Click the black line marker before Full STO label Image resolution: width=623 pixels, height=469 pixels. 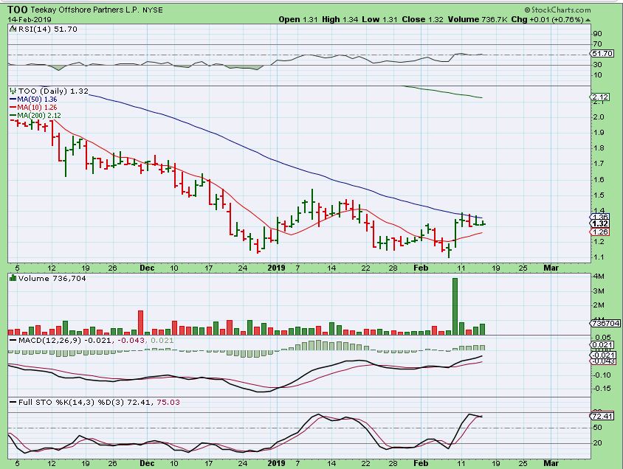pos(13,403)
